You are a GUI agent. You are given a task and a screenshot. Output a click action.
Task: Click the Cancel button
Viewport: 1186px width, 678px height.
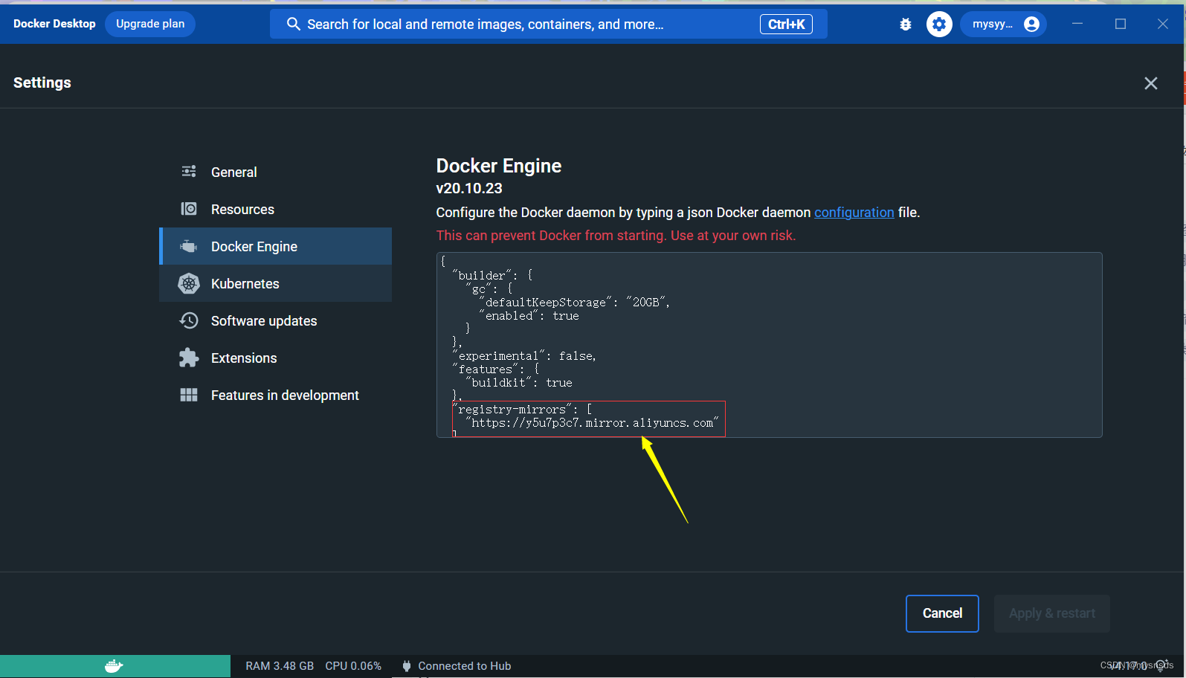942,613
